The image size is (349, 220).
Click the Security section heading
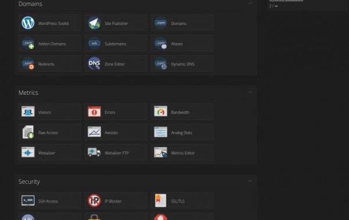click(x=29, y=182)
